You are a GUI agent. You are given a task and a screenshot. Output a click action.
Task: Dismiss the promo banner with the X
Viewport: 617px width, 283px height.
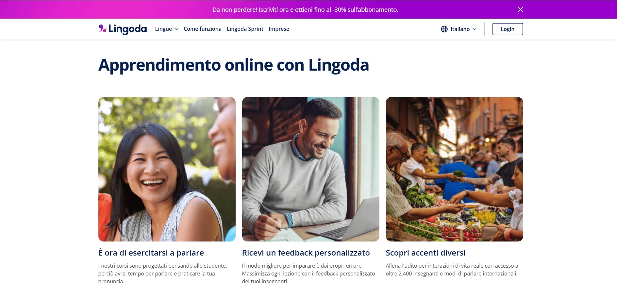pos(521,9)
